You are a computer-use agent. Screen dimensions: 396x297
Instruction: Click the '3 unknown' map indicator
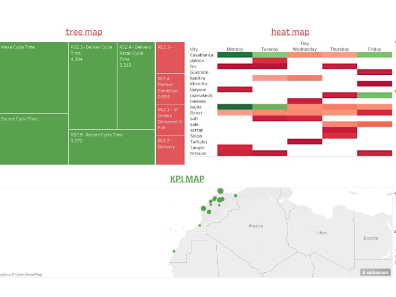pos(375,272)
